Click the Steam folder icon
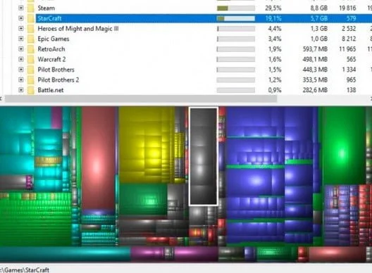The height and width of the screenshot is (273, 372). coord(30,8)
